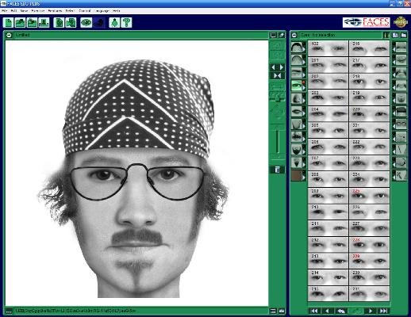Select the headwear hat category icon
This screenshot has width=411, height=317.
[x=401, y=111]
